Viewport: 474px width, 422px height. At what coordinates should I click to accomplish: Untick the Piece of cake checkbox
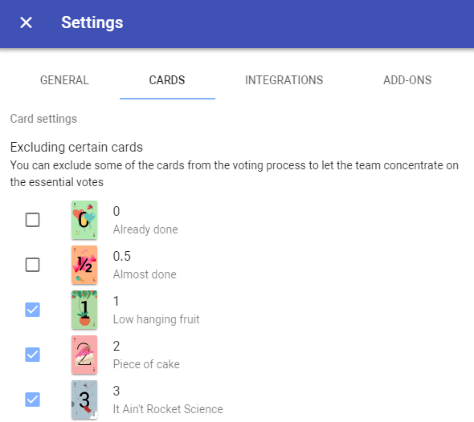[x=32, y=355]
